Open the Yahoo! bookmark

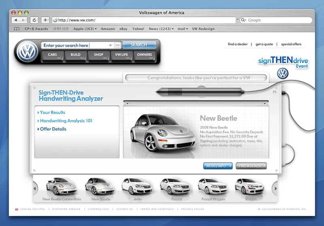click(138, 29)
